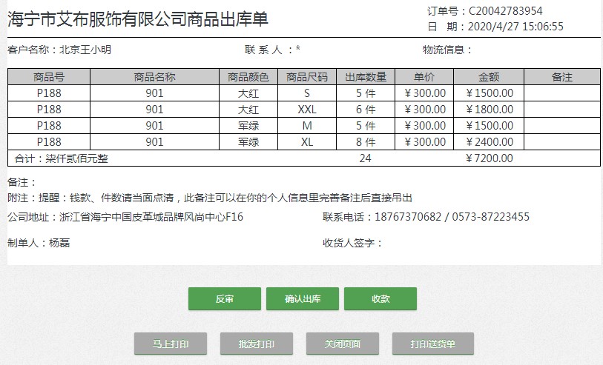
Task: Select the 批发打印 button
Action: 257,344
